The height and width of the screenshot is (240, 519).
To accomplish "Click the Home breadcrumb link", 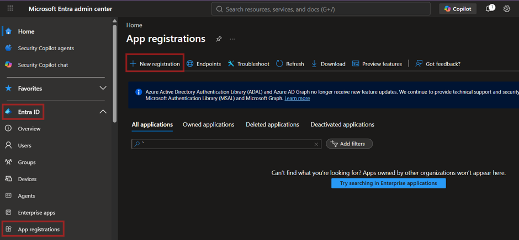I will click(x=134, y=25).
